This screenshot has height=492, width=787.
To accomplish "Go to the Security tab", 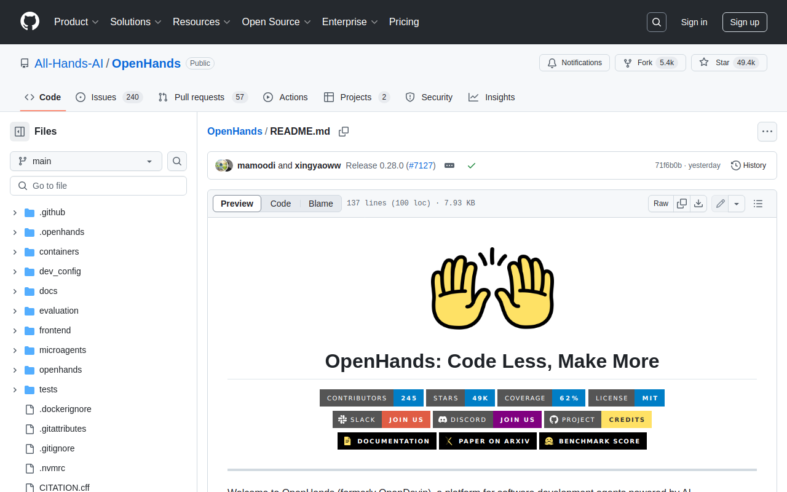I will pos(429,97).
